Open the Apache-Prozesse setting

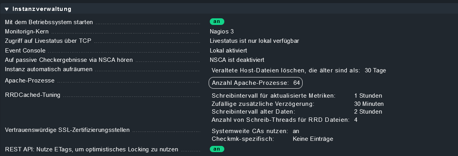(30, 81)
